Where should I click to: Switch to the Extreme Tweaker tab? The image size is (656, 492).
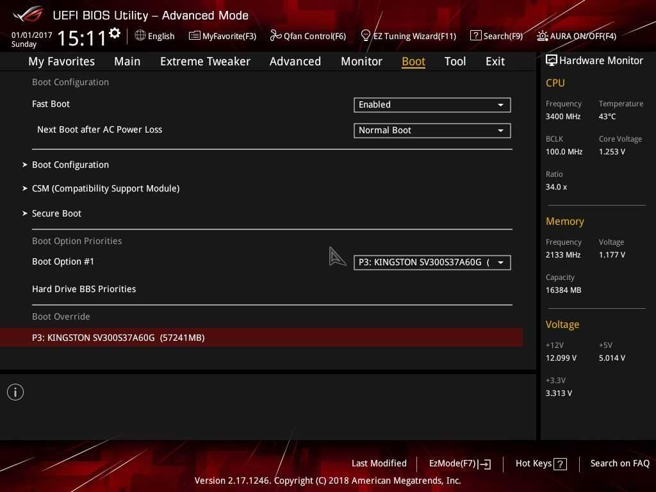coord(205,61)
